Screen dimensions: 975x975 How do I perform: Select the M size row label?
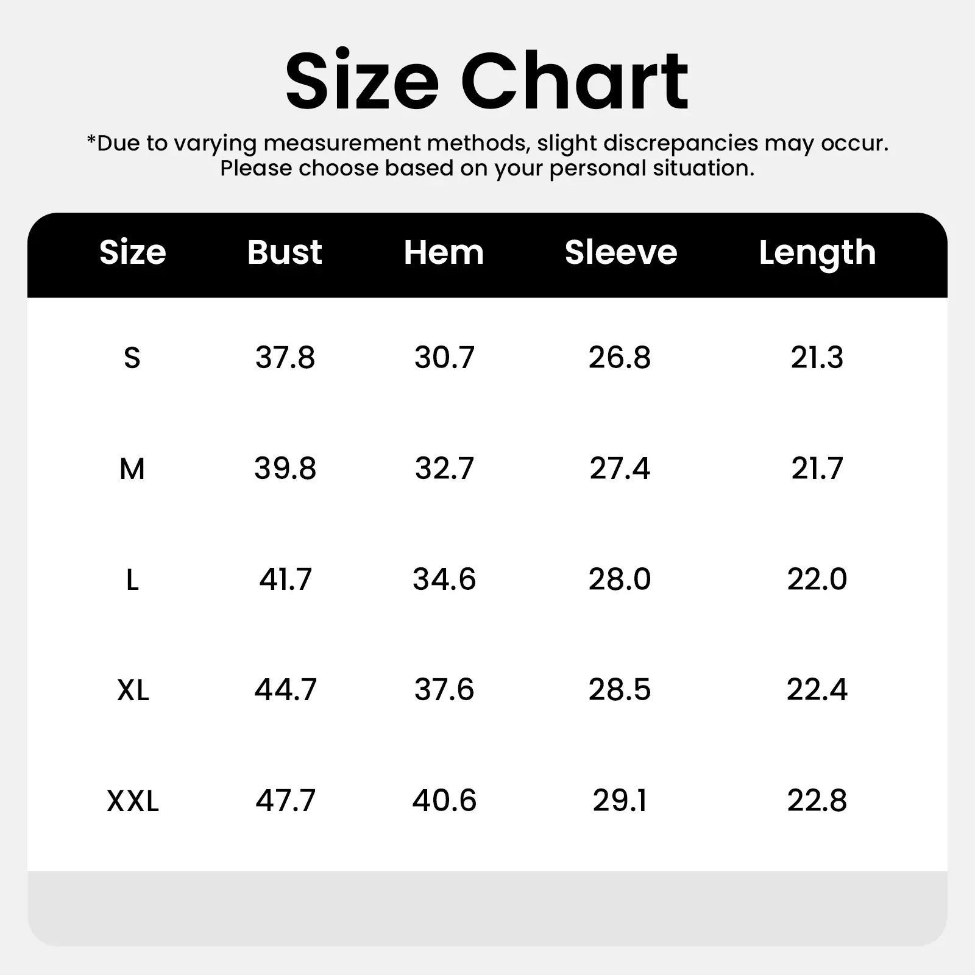[132, 469]
